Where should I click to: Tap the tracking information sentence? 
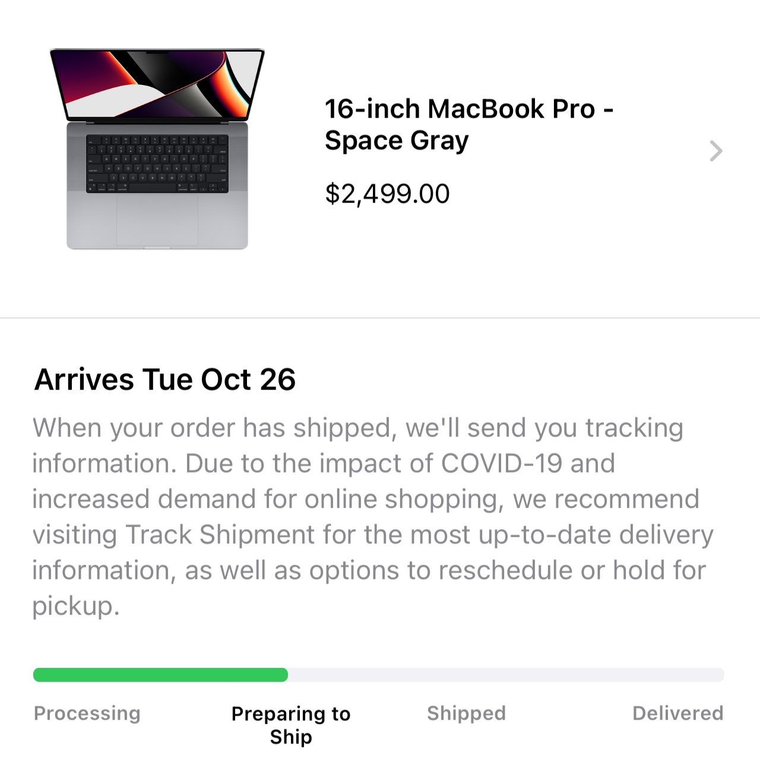click(356, 428)
